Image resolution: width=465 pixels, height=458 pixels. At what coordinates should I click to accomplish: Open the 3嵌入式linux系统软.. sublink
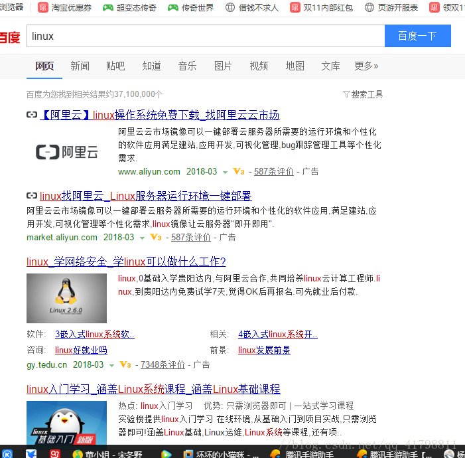coord(95,335)
